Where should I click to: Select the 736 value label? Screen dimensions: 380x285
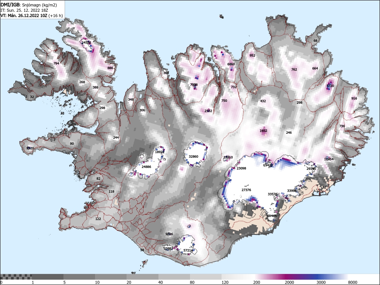342,126
